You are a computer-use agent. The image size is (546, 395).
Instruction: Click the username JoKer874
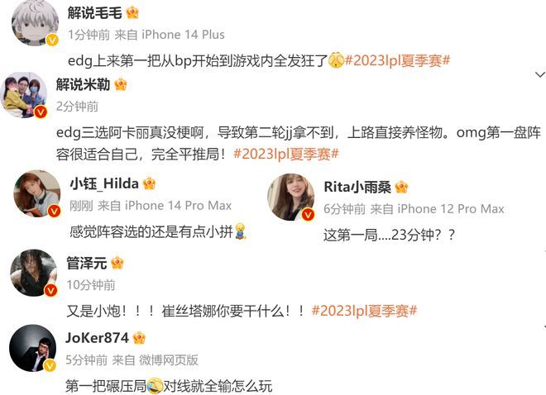[97, 338]
